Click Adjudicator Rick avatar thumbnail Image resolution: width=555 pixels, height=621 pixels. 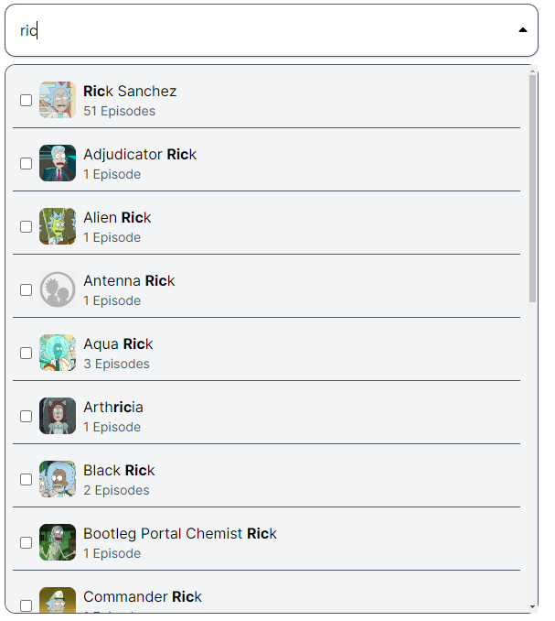click(58, 163)
